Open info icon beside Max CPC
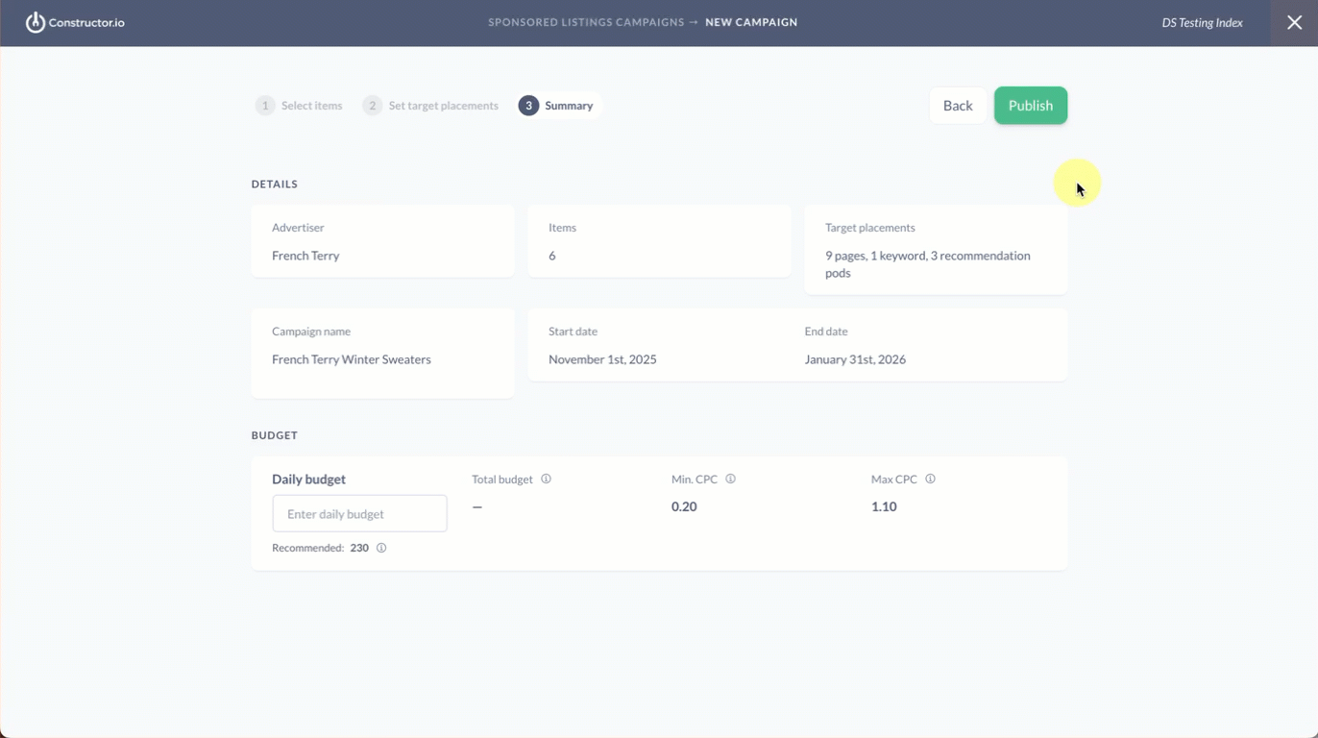 pos(930,479)
